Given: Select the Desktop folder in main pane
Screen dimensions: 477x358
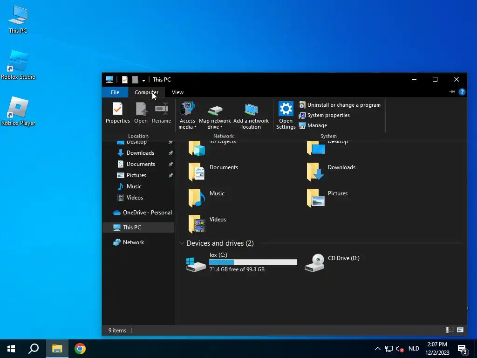Looking at the screenshot, I should [x=316, y=148].
